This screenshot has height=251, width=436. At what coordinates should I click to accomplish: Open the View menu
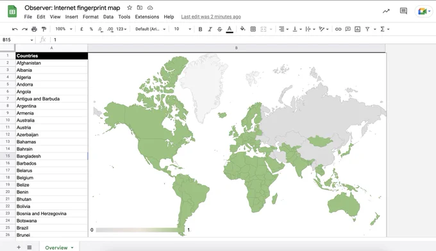pyautogui.click(x=55, y=17)
